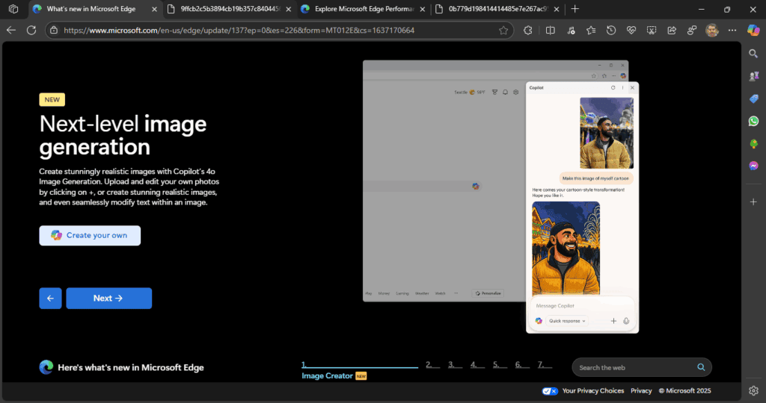Image resolution: width=766 pixels, height=403 pixels.
Task: Open the media control music icon
Action: tap(571, 30)
